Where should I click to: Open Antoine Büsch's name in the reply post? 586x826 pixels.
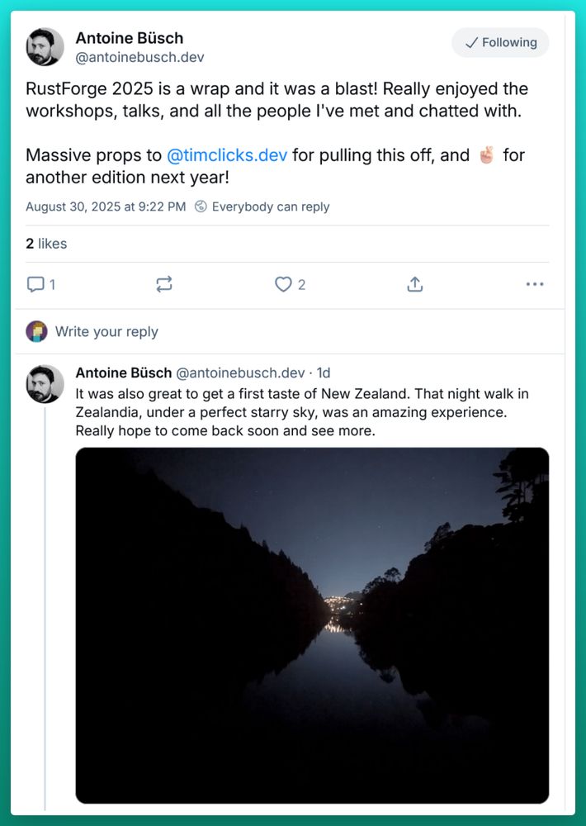(124, 373)
